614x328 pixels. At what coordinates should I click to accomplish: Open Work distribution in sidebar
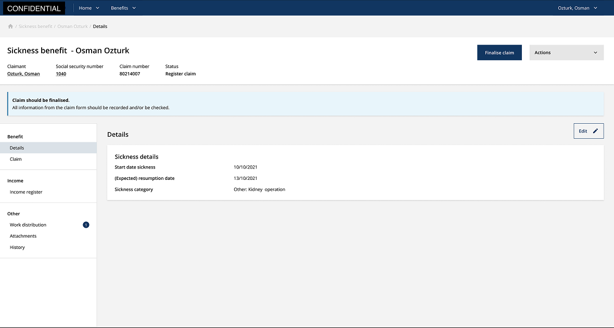click(28, 225)
